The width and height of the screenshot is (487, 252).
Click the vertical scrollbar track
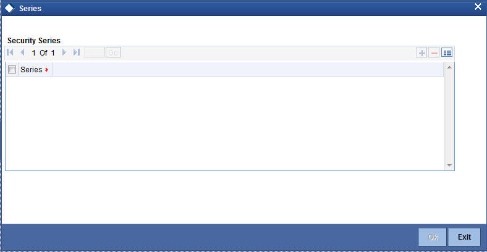[x=449, y=116]
